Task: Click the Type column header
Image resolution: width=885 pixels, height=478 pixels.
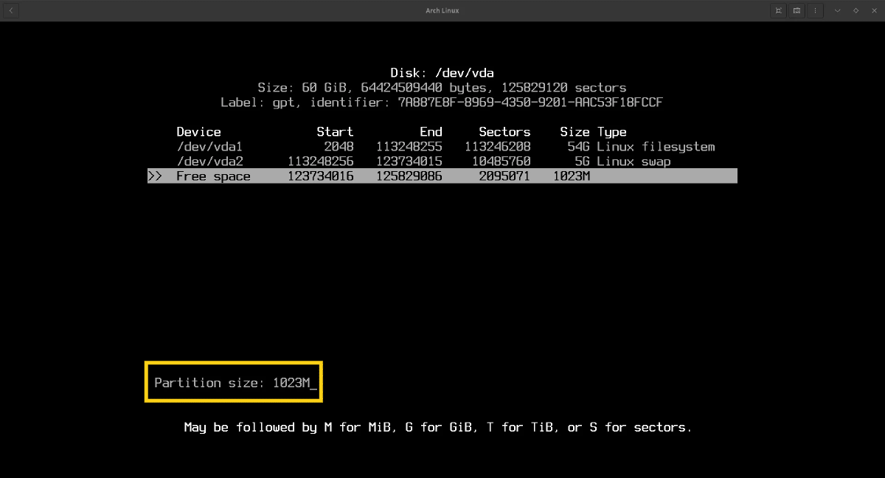Action: [x=611, y=132]
